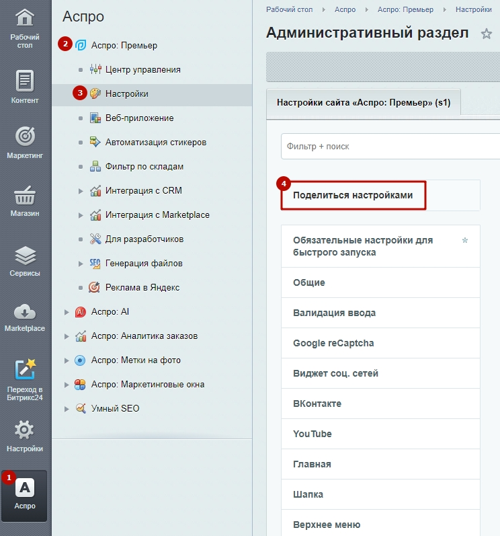Go to Аспро: Премьер breadcrumb link
Viewport: 500px width, 536px height.
click(405, 9)
